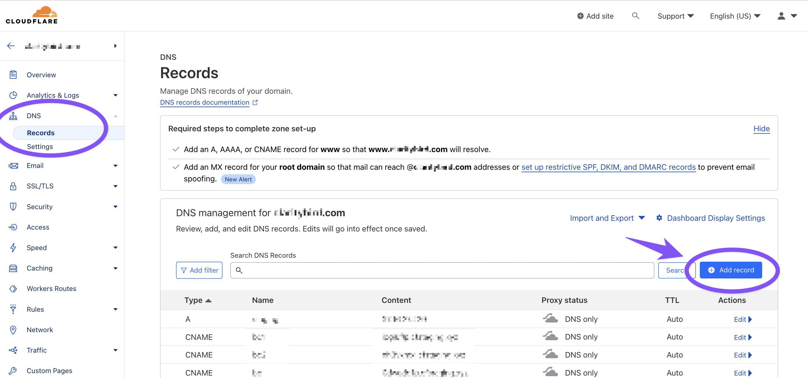Click the search magnifier in top bar
The height and width of the screenshot is (378, 808).
[x=635, y=16]
